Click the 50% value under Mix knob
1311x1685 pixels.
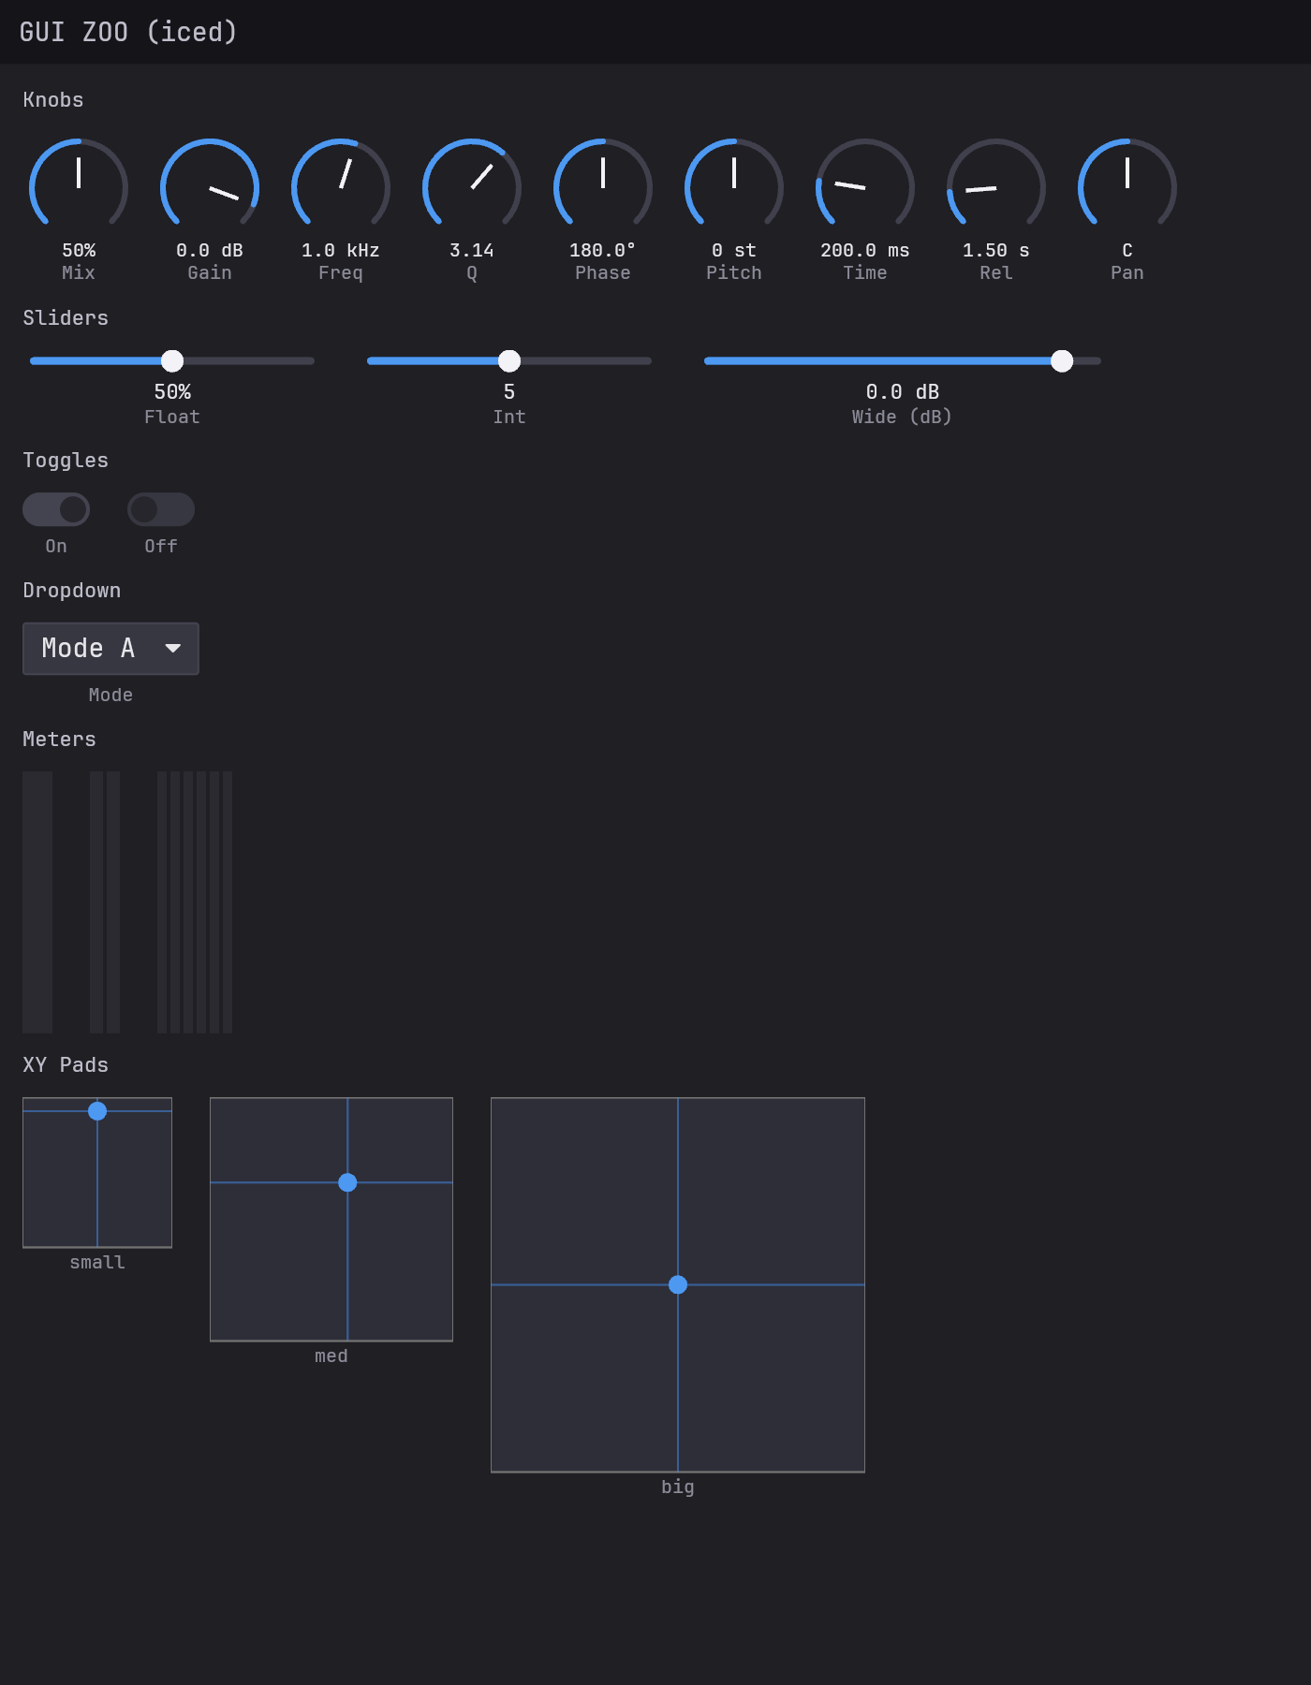(79, 250)
